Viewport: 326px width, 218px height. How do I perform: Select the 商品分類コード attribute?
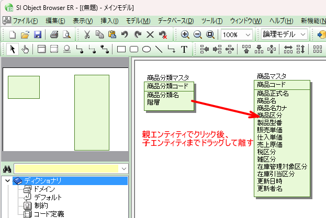pos(167,86)
